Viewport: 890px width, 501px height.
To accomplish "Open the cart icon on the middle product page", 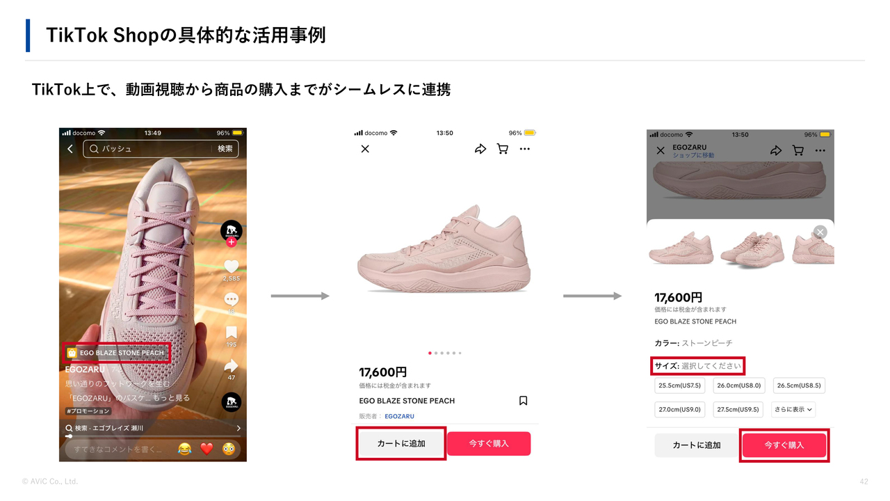I will [x=502, y=149].
